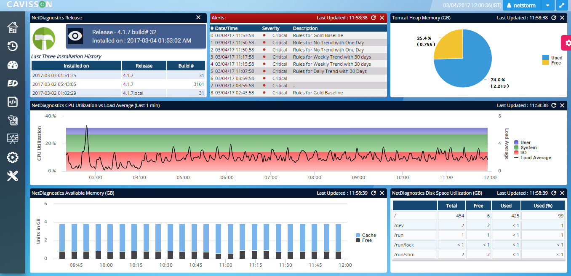Open the code brackets icon in the sidebar
Screen dimensions: 571x276
(x=13, y=102)
